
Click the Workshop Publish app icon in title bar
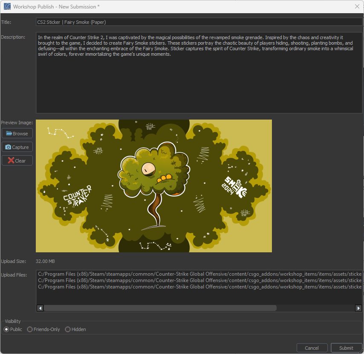[7, 6]
